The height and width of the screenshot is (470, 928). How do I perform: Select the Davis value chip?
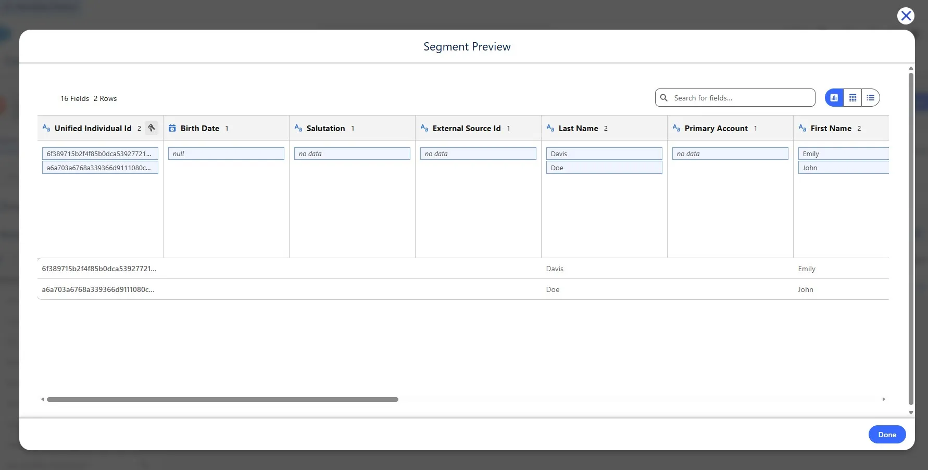coord(604,154)
